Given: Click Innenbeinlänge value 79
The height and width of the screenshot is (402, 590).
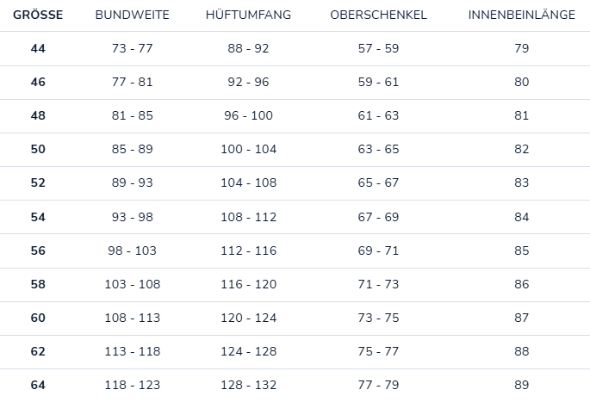Looking at the screenshot, I should click(521, 48).
